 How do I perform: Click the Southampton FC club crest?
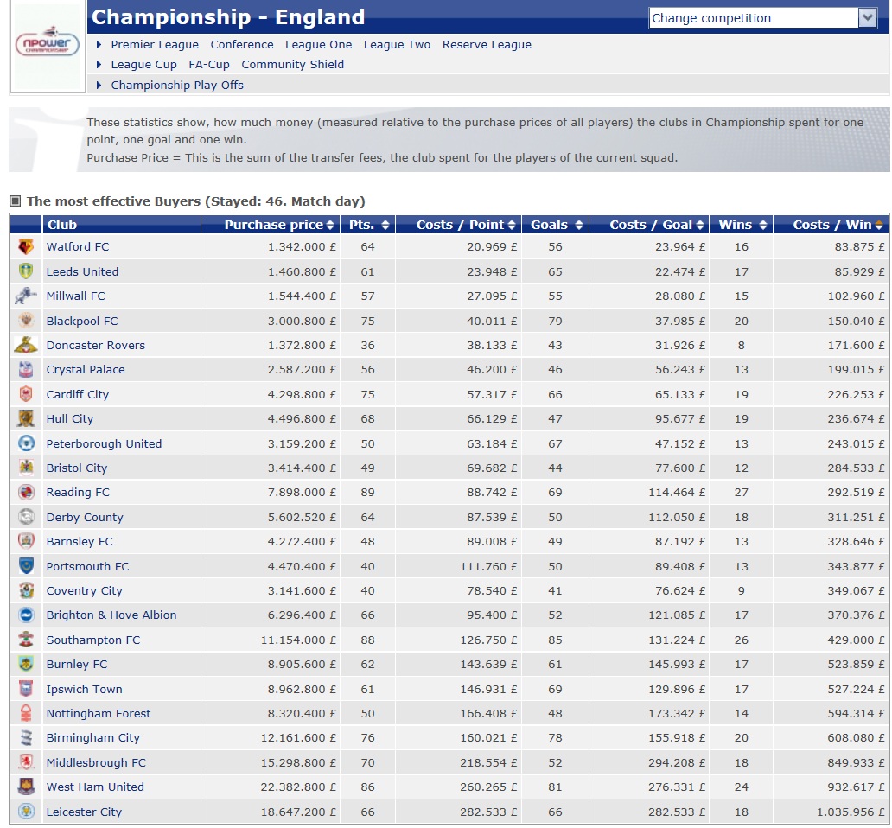click(26, 640)
